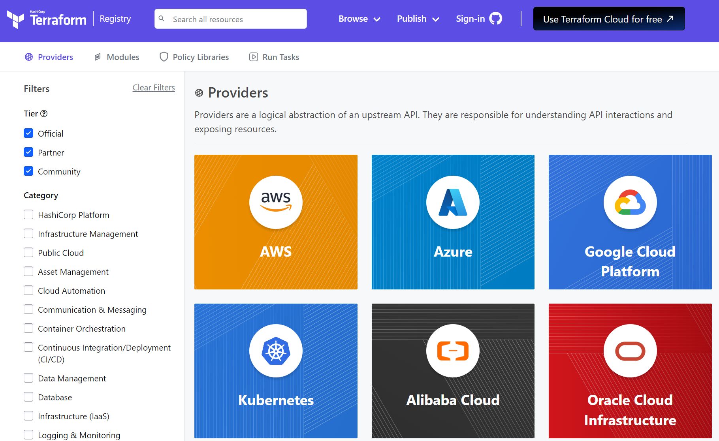719x441 pixels.
Task: Open the Azure provider card
Action: point(453,222)
